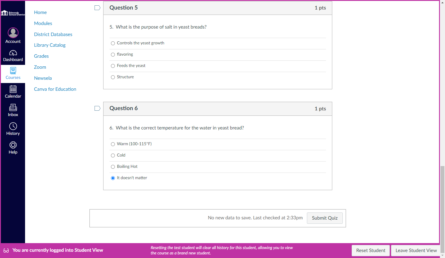Image resolution: width=445 pixels, height=258 pixels.
Task: Open the Courses icon in sidebar
Action: 13,71
